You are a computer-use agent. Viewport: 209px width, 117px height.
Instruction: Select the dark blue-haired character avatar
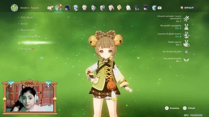pyautogui.click(x=137, y=8)
